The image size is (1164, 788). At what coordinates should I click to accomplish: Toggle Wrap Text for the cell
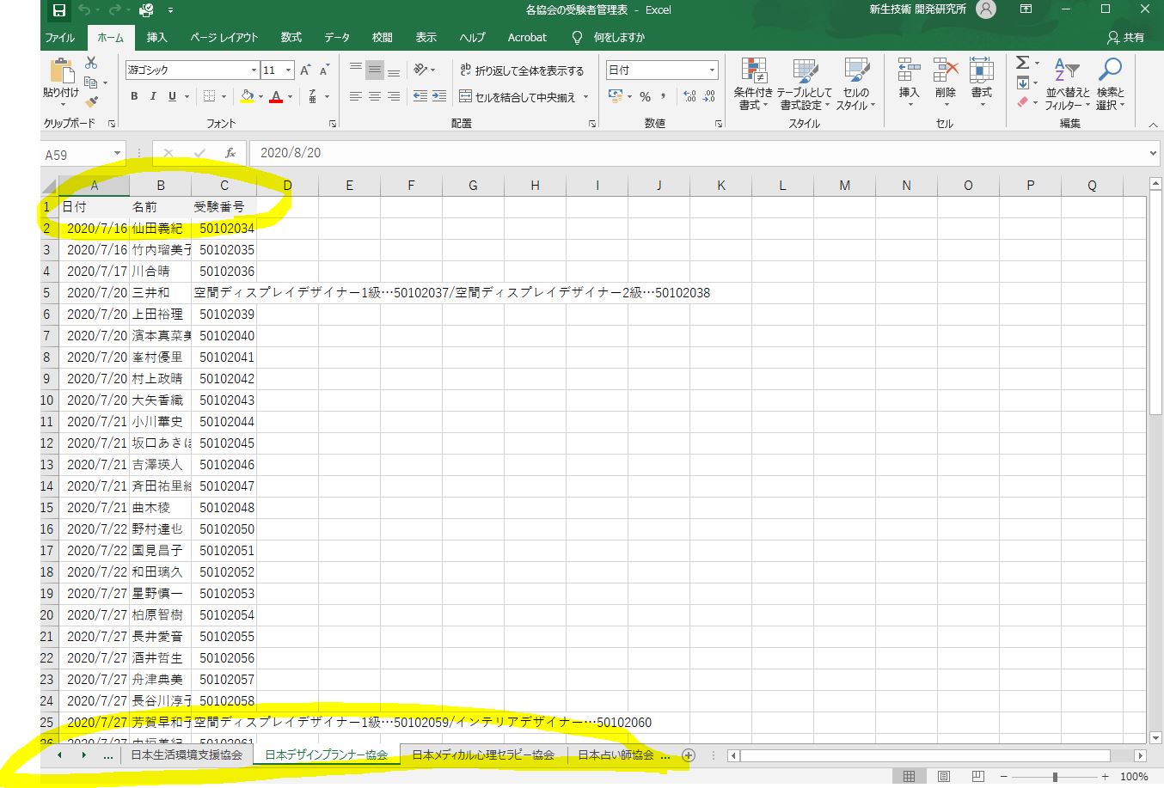pos(522,70)
